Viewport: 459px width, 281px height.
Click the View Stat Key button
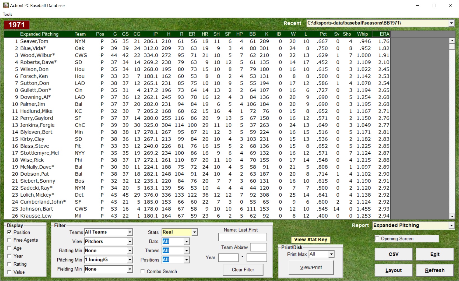pos(310,240)
